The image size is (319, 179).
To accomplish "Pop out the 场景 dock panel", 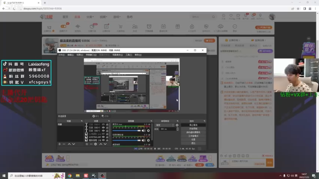I will 82,121.
